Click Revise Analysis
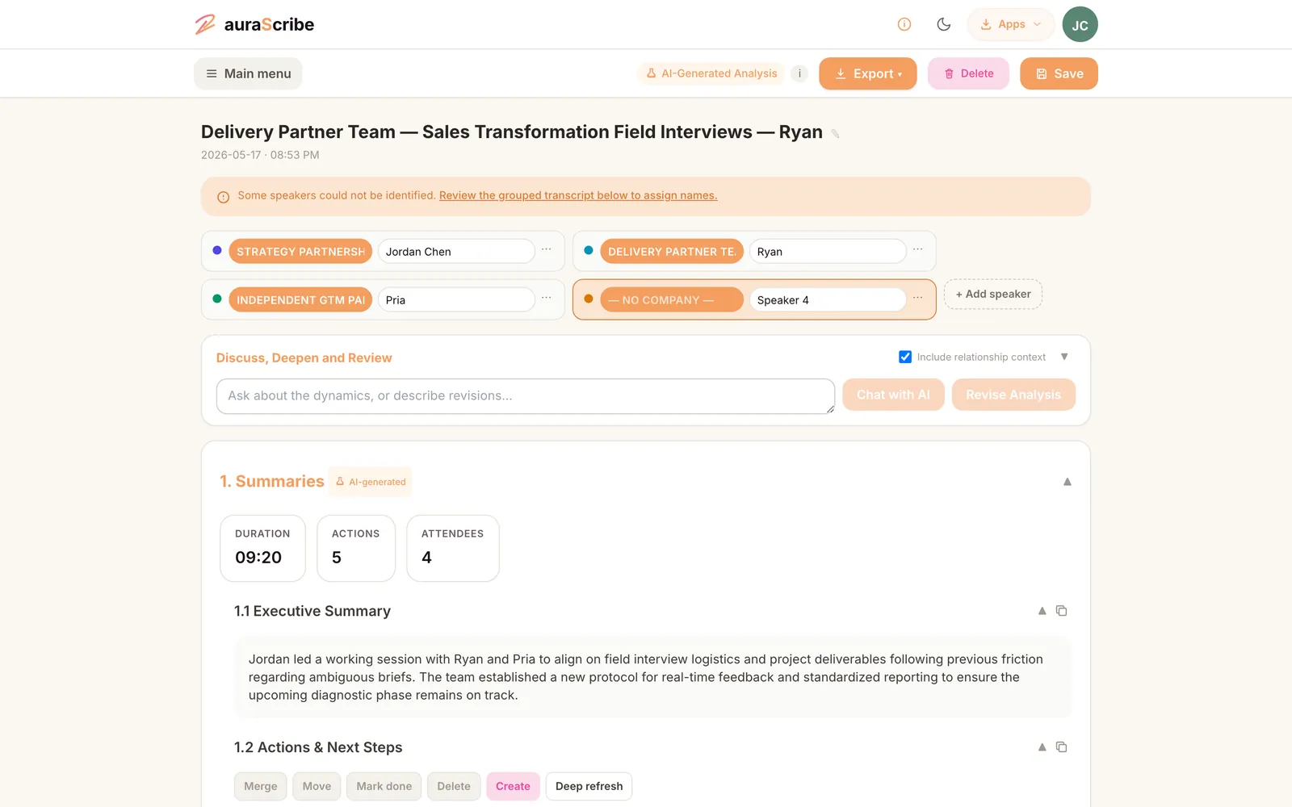 click(1013, 395)
